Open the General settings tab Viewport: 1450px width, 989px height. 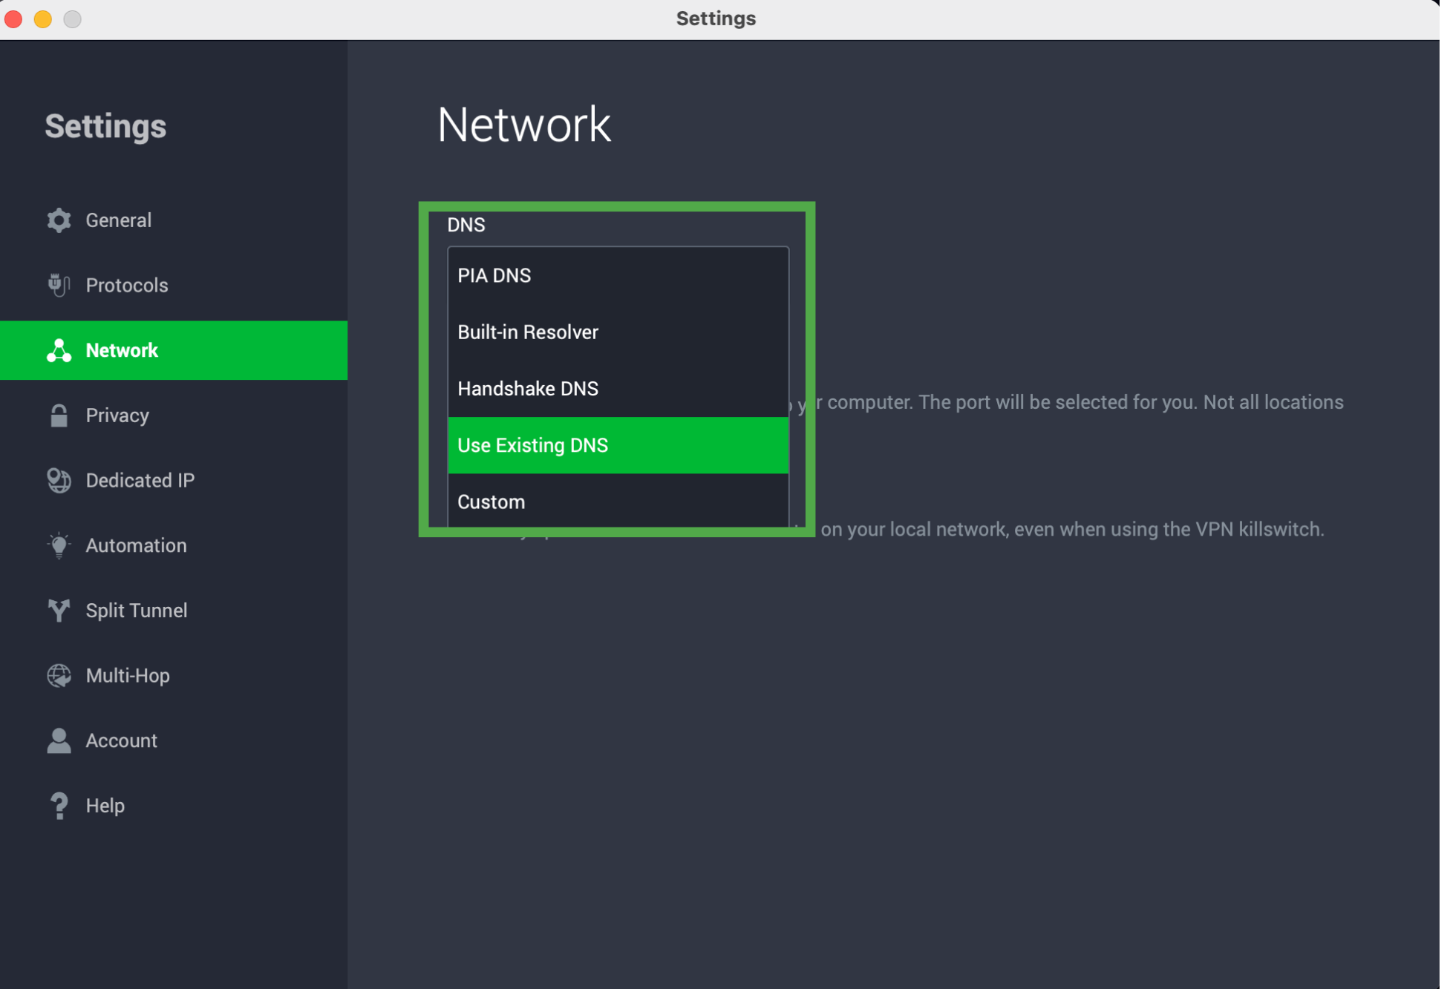tap(174, 220)
